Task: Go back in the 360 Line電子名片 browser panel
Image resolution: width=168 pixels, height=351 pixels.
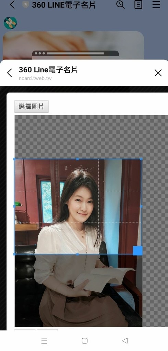Action: click(9, 73)
